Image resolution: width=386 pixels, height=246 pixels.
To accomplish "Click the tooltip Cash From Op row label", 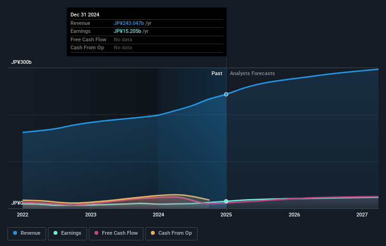I will pyautogui.click(x=87, y=48).
